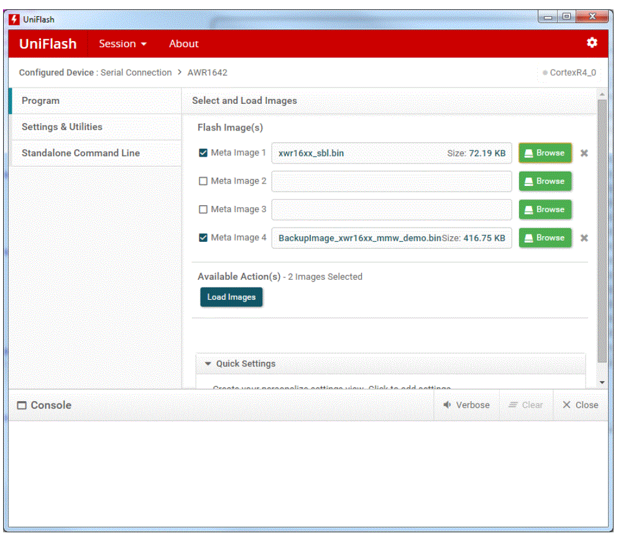The height and width of the screenshot is (541, 626).
Task: Click the vertical scrollbar thumb of the main panel
Action: (602, 231)
